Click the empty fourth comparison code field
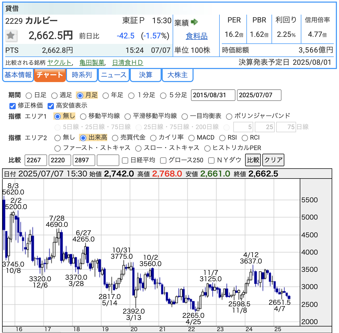This screenshot has height=333, width=339. pyautogui.click(x=108, y=160)
